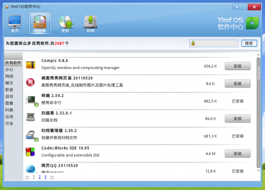Click the 4.6 M size value
Image resolution: width=265 pixels, height=190 pixels.
(x=210, y=154)
